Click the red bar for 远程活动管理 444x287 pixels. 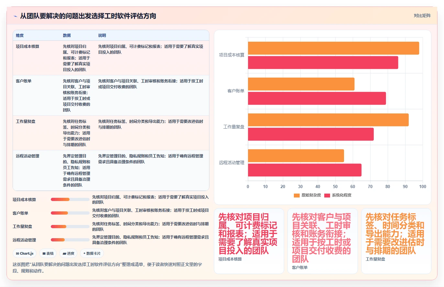point(305,170)
